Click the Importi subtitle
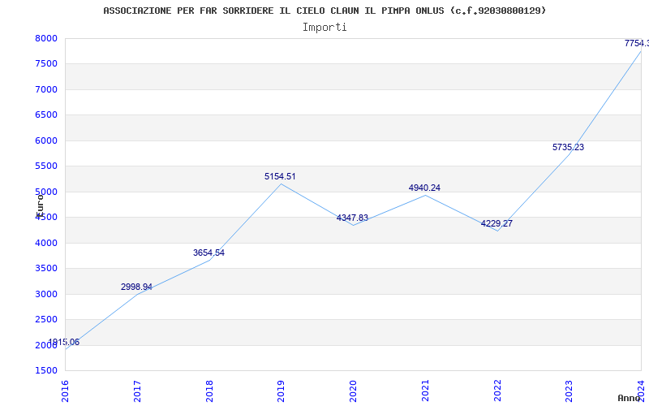 coord(324,28)
